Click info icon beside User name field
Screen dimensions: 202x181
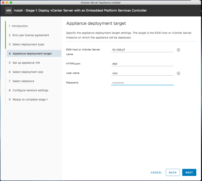pyautogui.click(x=178, y=73)
